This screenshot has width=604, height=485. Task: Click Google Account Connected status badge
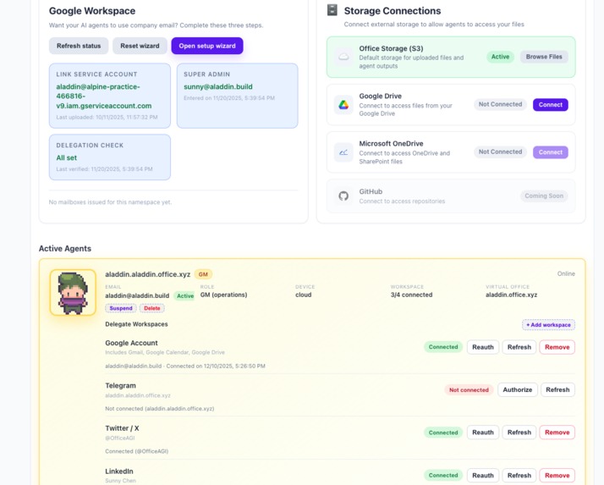(443, 347)
